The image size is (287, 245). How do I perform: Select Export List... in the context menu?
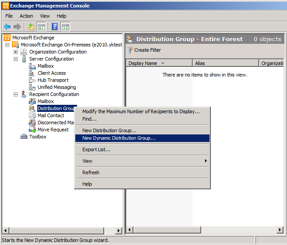point(142,149)
